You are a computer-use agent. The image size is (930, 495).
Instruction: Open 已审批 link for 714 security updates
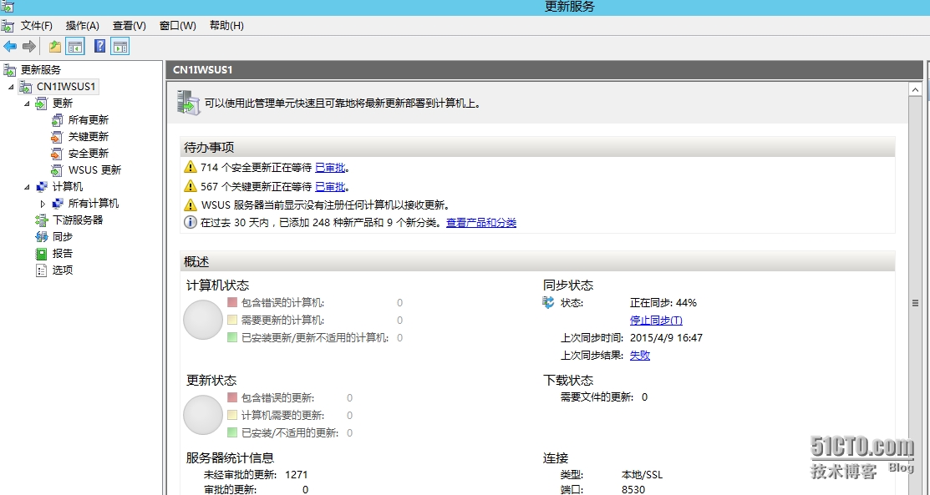pyautogui.click(x=330, y=168)
